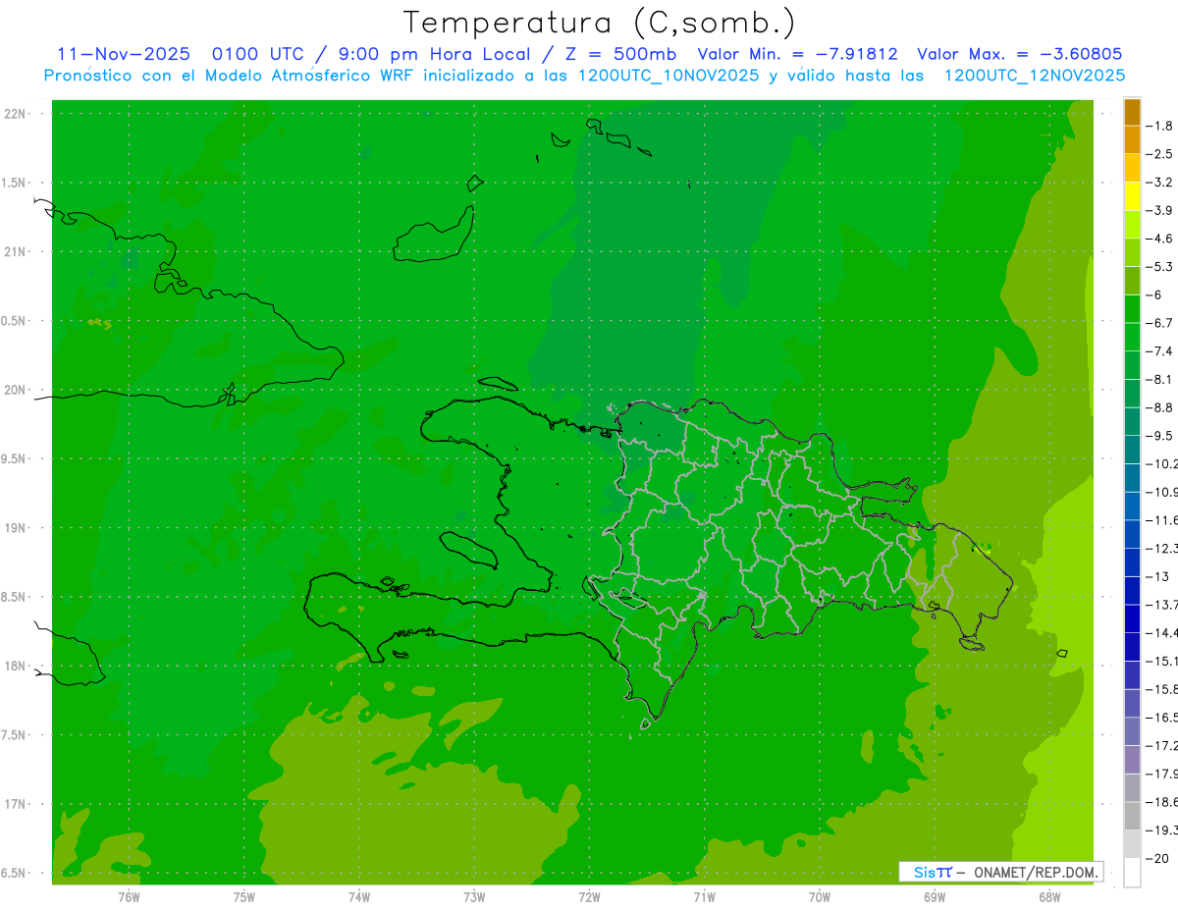Click the '-20' colorbar value
Screen dimensions: 1178x910
[x=1158, y=858]
